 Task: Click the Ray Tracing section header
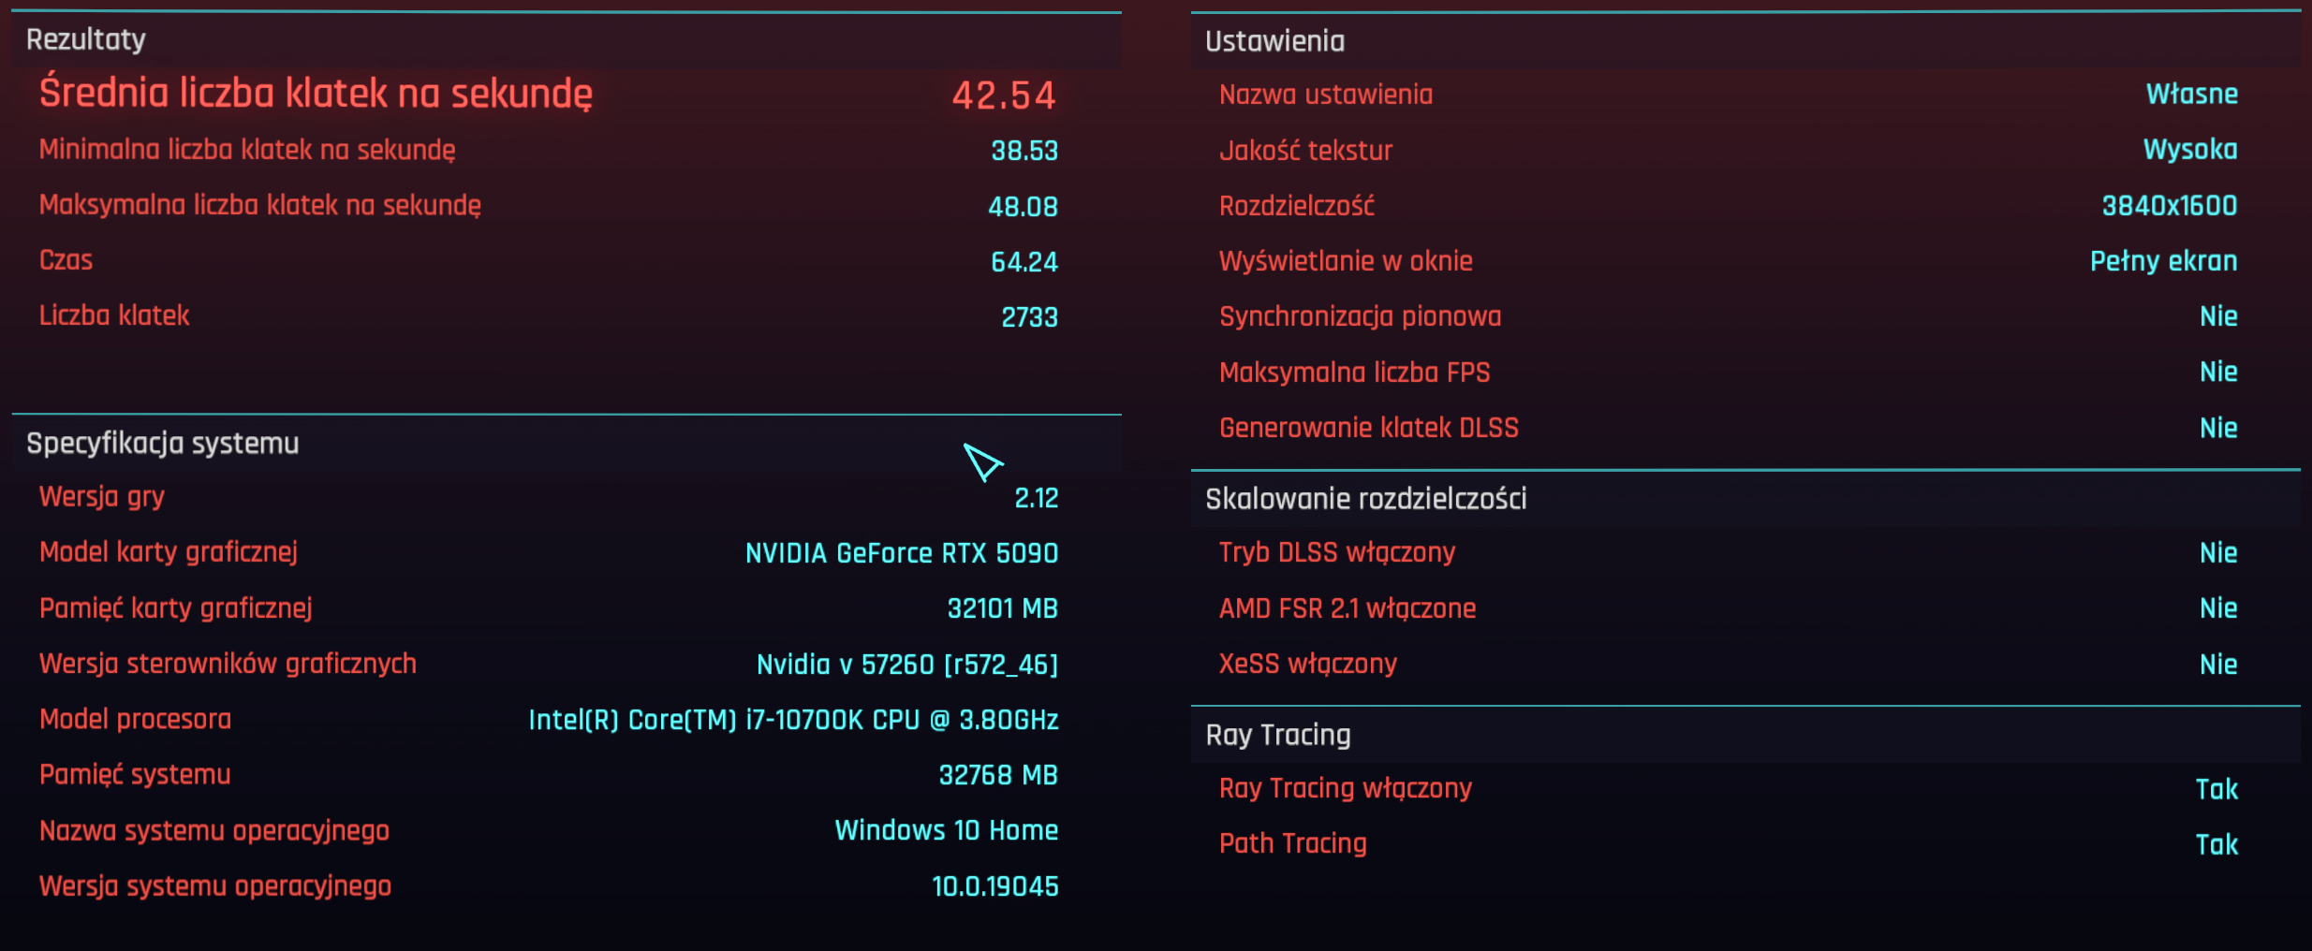tap(1277, 735)
